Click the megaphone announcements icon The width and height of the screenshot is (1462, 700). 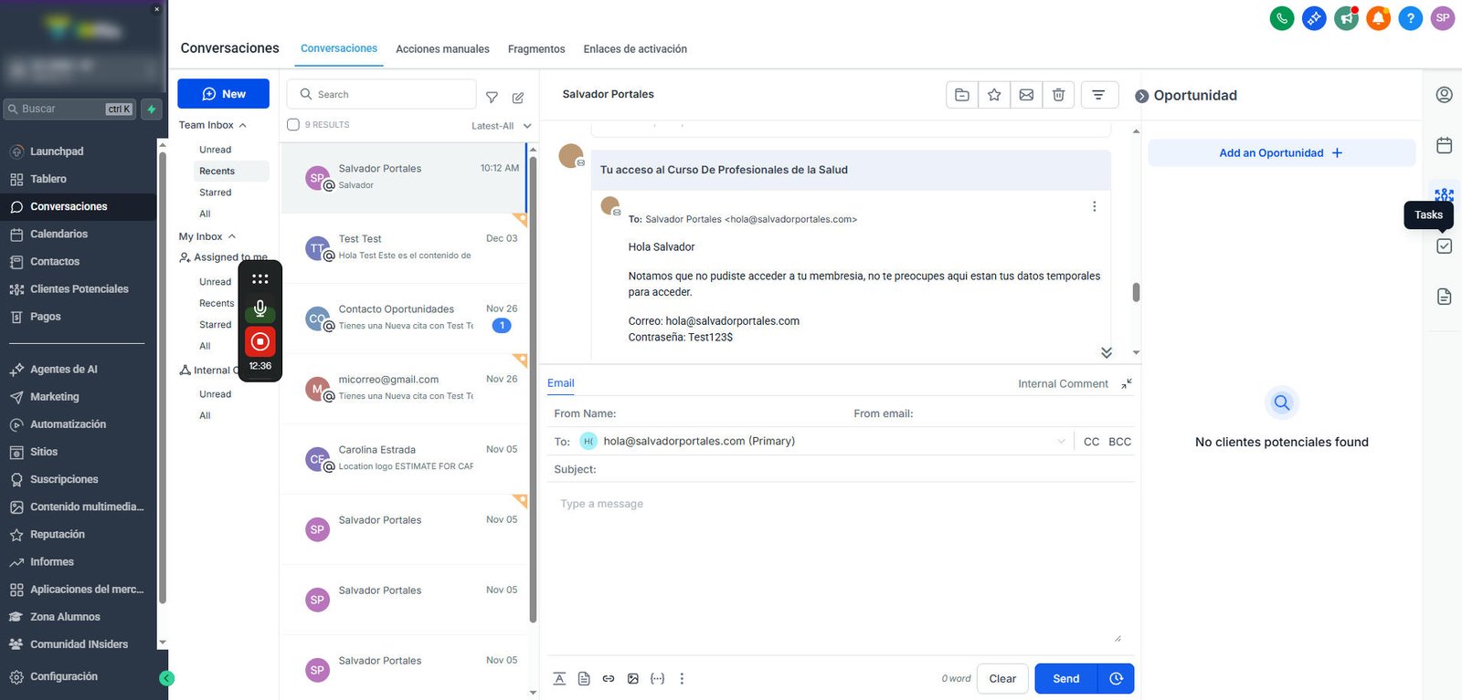pos(1346,17)
